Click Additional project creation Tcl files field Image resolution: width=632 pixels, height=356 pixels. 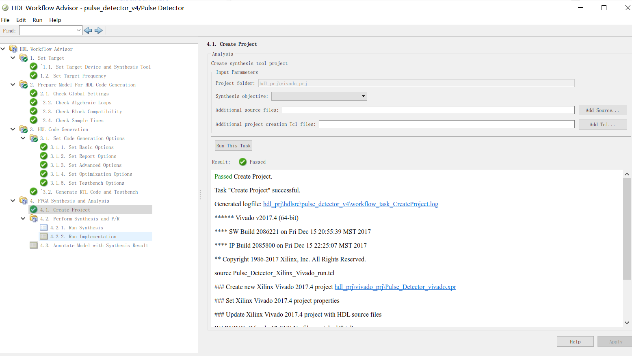click(447, 124)
